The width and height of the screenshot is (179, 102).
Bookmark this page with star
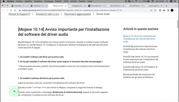point(155,10)
